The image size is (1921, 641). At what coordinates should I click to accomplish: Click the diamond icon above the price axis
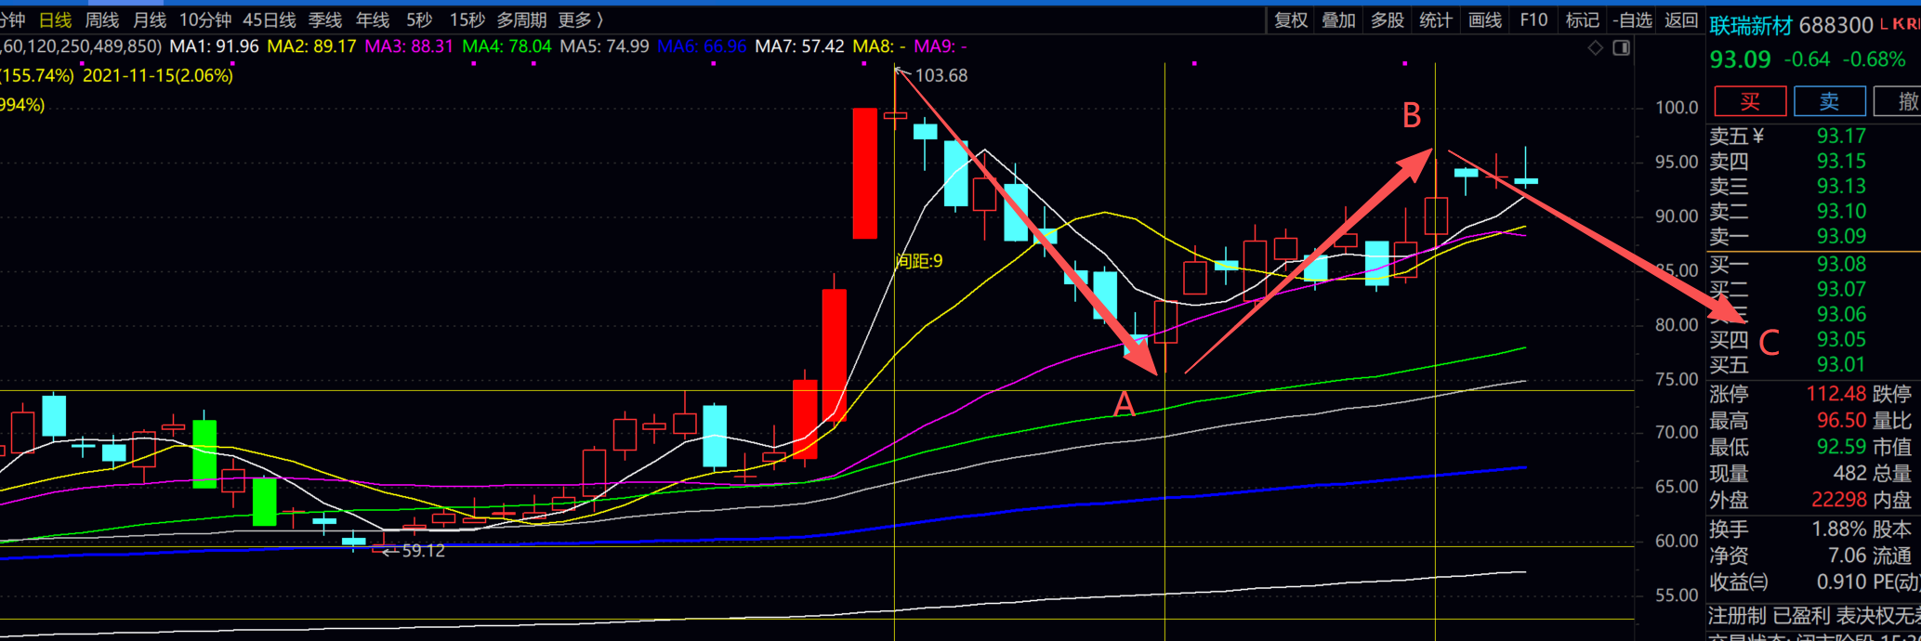[1595, 47]
